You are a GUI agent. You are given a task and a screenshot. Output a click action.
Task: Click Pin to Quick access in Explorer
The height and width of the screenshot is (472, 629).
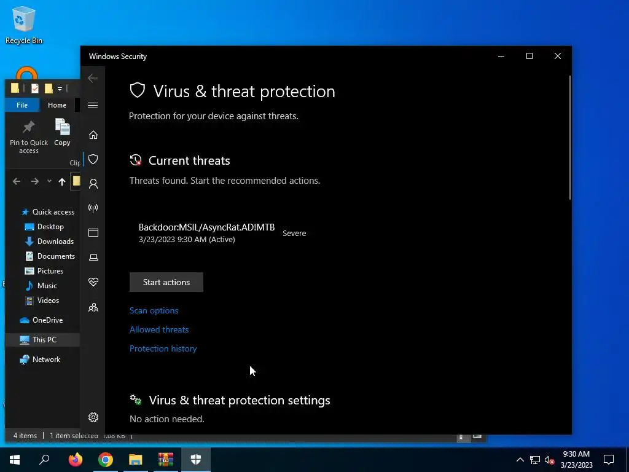pos(28,137)
